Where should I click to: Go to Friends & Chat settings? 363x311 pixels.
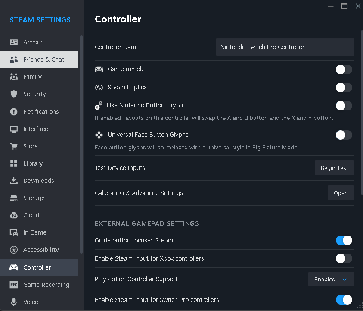coord(39,60)
